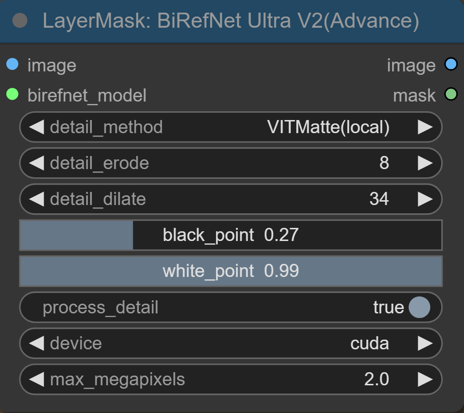
Task: Click the image input socket dot
Action: (12, 64)
